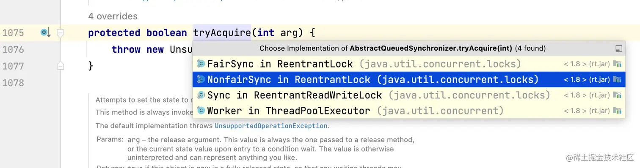
Task: Click the library icon in the NonfairSync row
Action: pos(618,80)
